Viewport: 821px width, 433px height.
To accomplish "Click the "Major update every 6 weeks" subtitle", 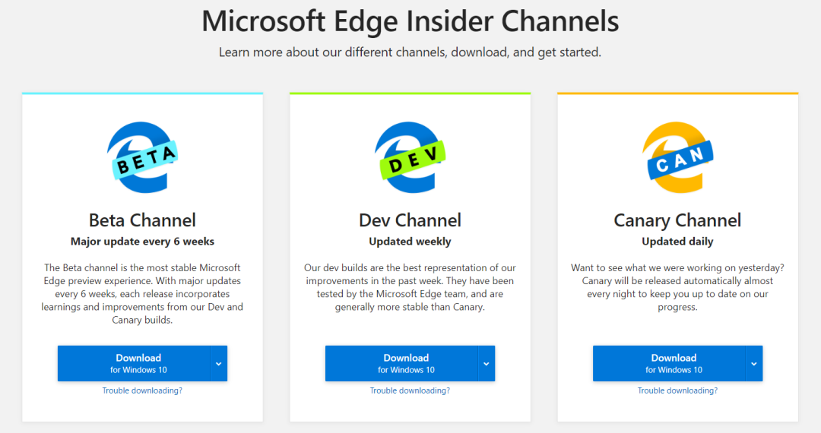I will point(142,242).
